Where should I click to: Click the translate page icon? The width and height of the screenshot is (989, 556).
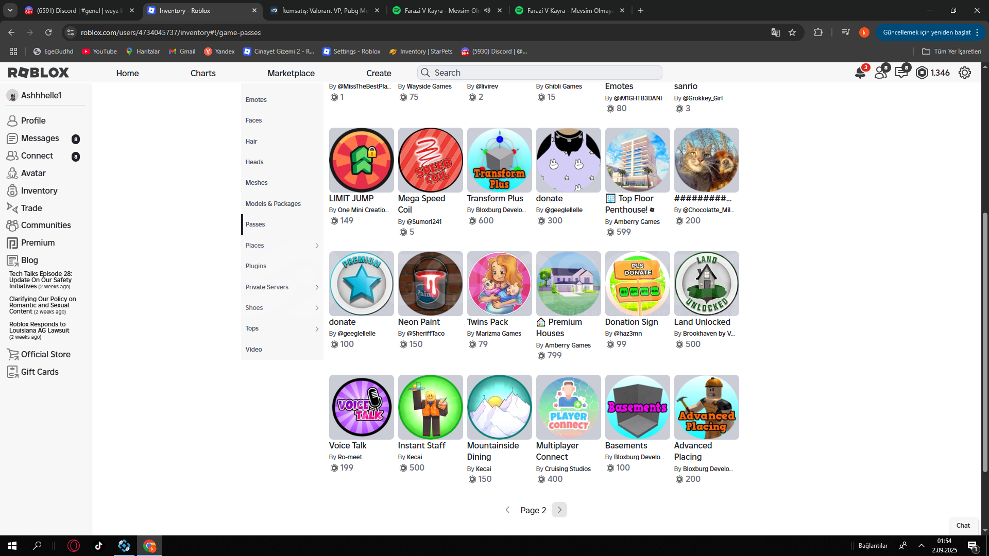(x=775, y=32)
